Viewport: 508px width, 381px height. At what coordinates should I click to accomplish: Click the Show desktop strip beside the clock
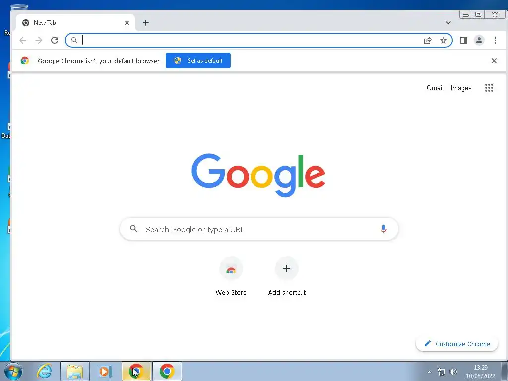(x=504, y=371)
